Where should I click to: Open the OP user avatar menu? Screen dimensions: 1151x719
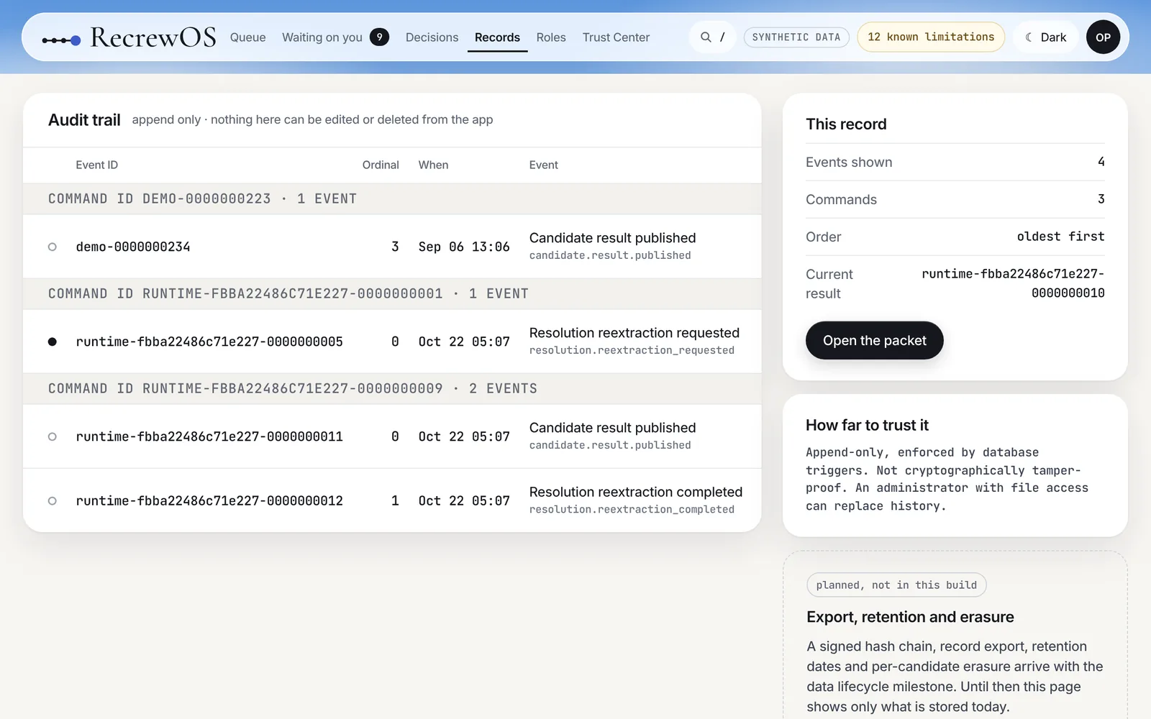click(1103, 37)
